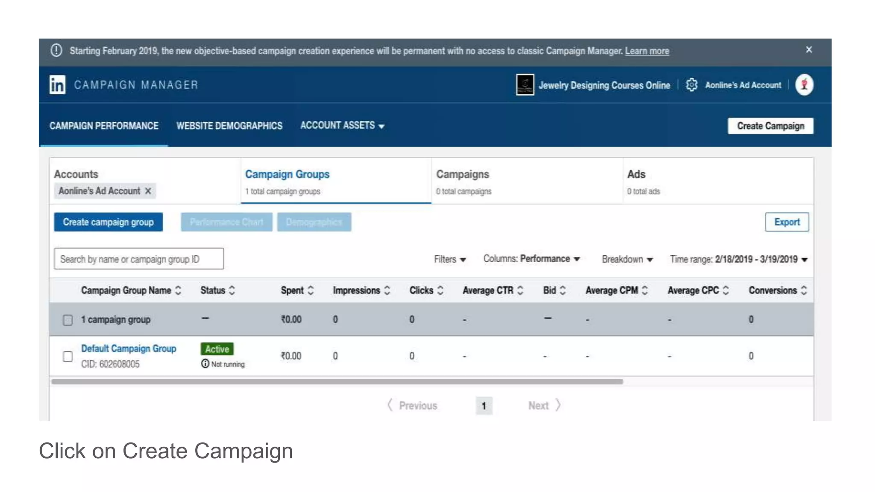Click the 1 total campaign groups text
This screenshot has height=492, width=875.
coord(282,191)
